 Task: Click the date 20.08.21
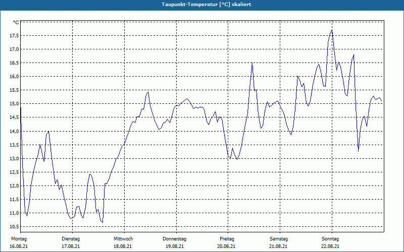click(x=226, y=246)
